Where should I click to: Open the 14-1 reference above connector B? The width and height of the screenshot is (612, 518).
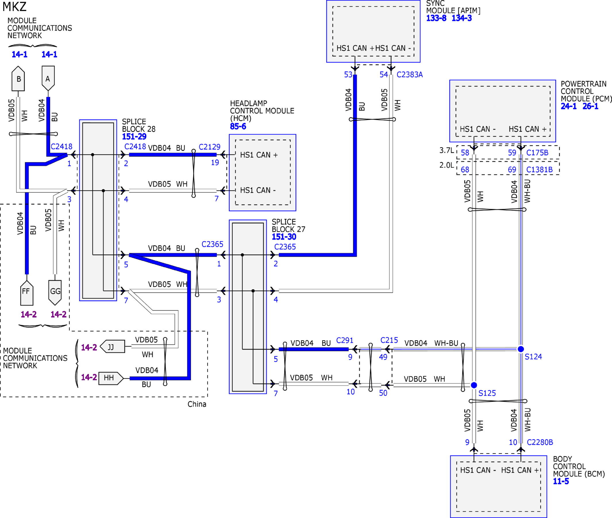[x=19, y=54]
